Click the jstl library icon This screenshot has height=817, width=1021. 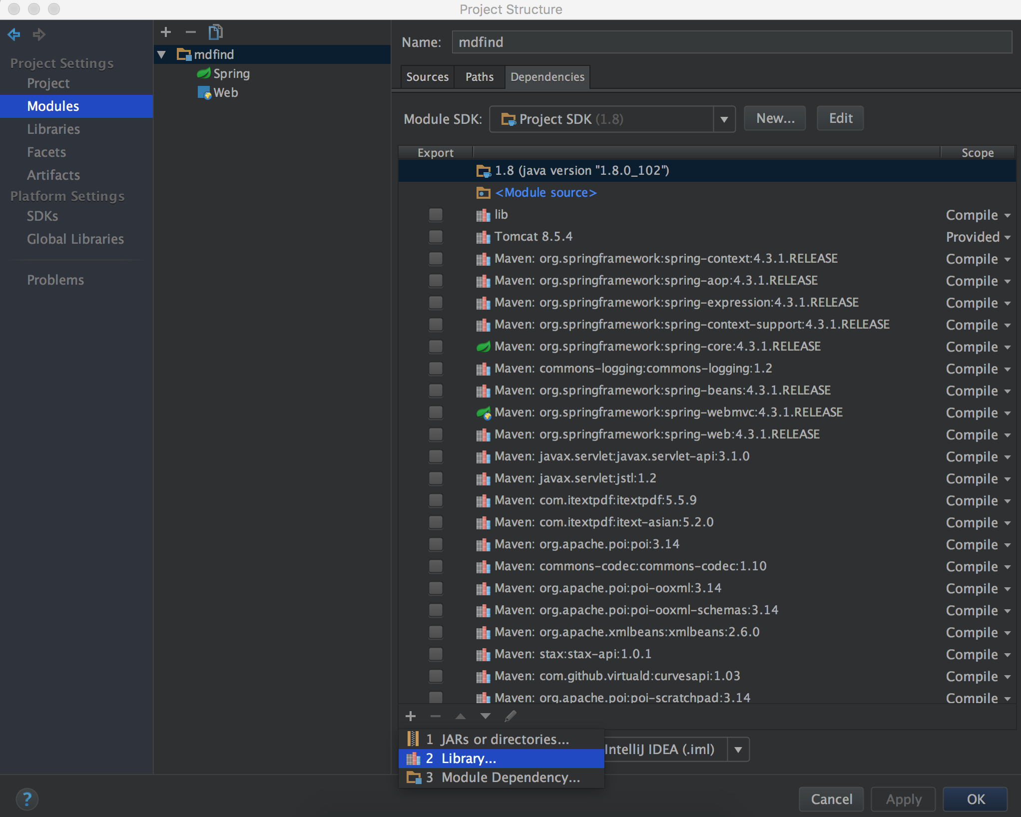(483, 479)
